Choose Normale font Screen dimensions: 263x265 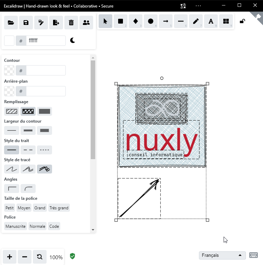[x=37, y=226]
